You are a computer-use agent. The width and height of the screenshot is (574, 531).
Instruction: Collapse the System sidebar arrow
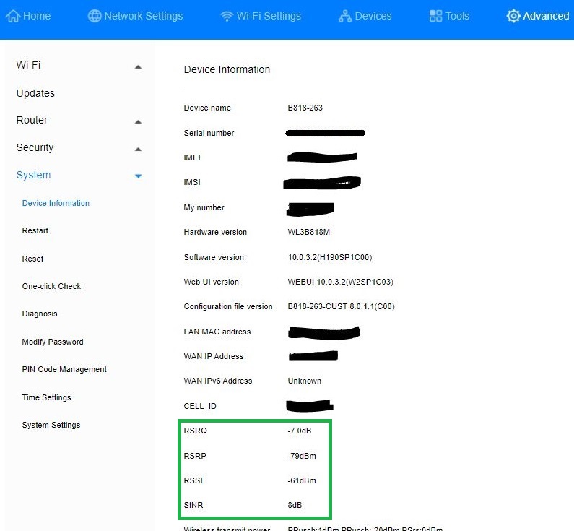point(138,176)
